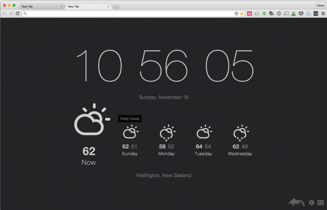Open the apps grid icon

click(320, 202)
